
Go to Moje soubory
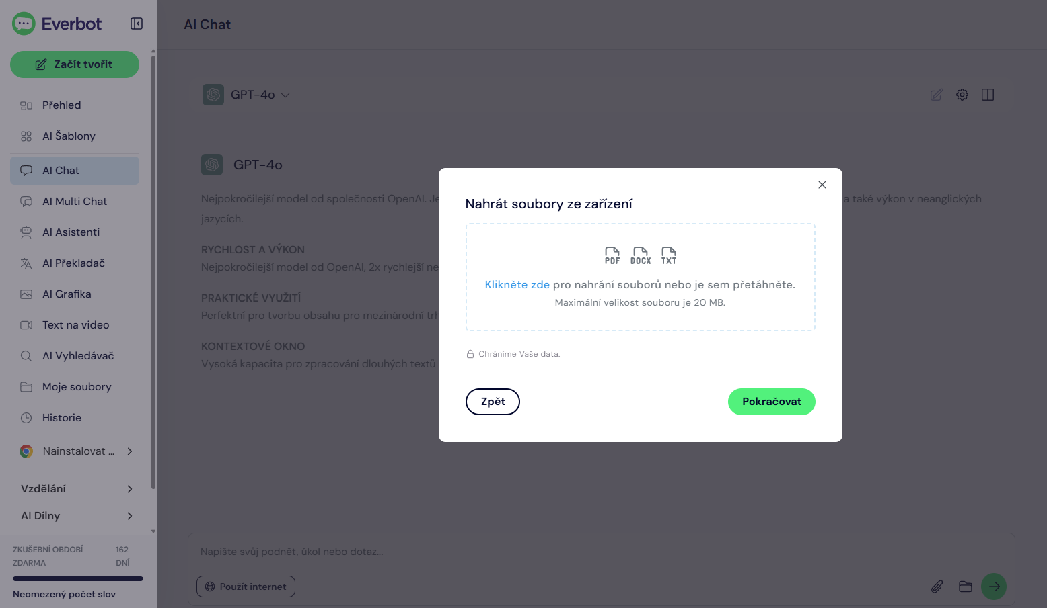(x=75, y=386)
